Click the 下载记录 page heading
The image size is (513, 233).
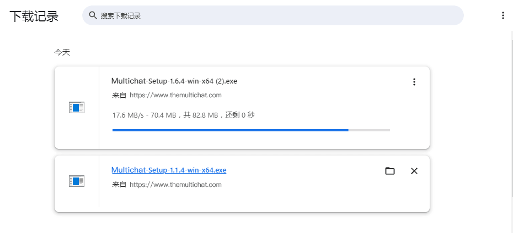(34, 16)
